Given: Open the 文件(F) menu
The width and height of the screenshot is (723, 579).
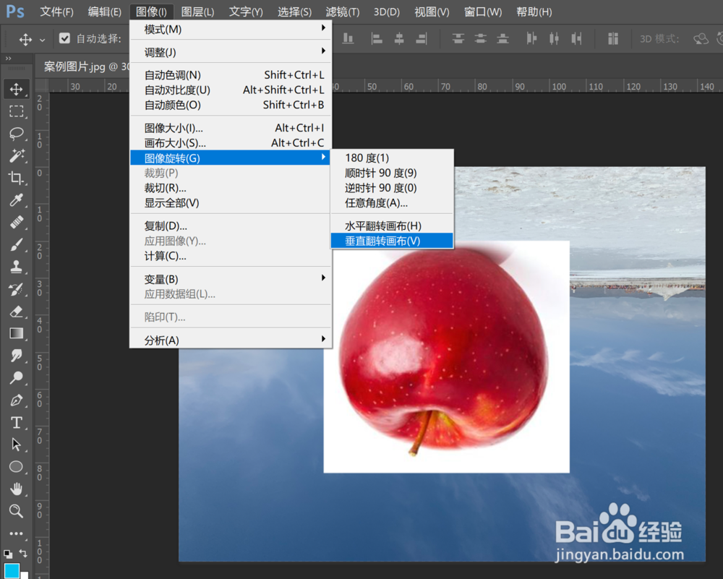Looking at the screenshot, I should 56,12.
